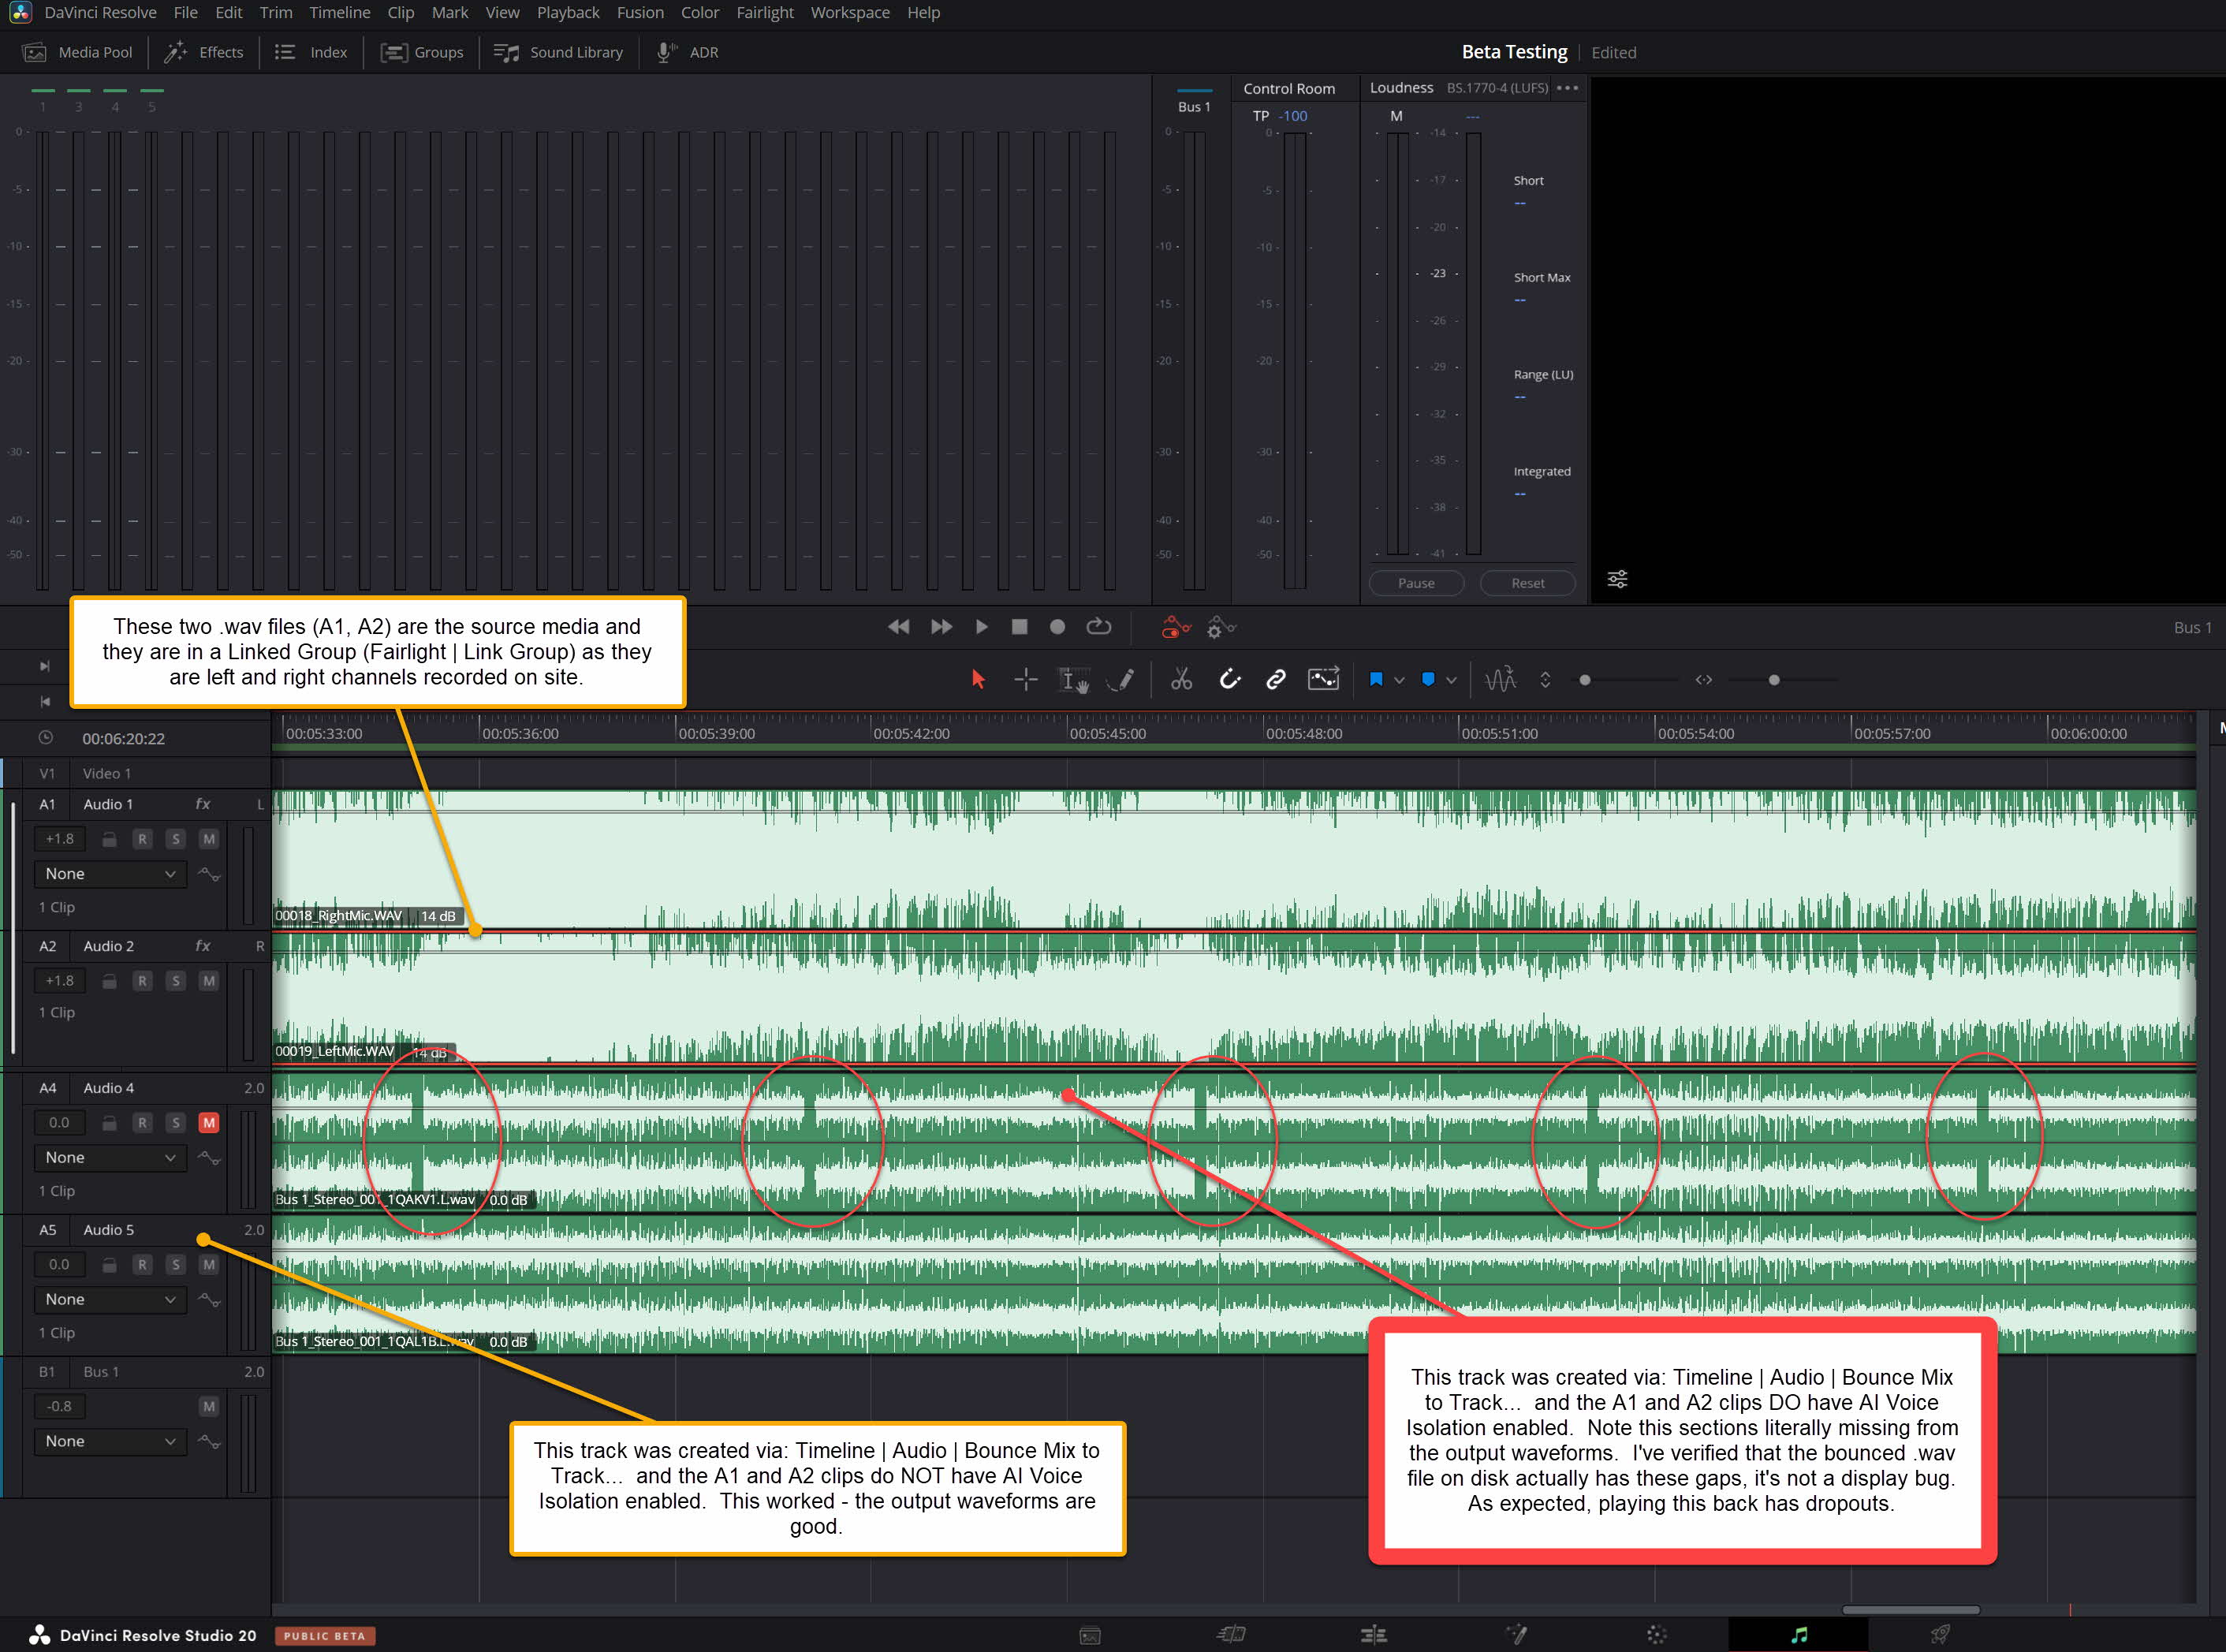Open loudness meter settings sliders icon

pos(1617,579)
